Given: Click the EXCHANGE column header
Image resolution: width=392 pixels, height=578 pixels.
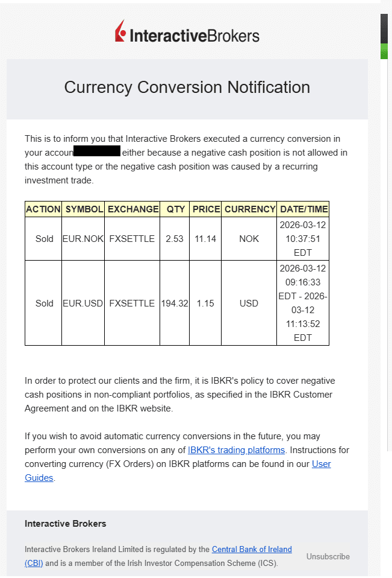Looking at the screenshot, I should [132, 209].
